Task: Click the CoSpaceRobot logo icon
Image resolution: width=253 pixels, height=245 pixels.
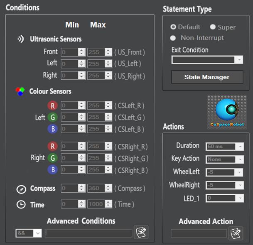Action: coord(226,112)
